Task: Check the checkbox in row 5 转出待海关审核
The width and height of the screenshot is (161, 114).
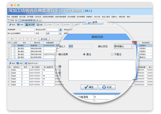Action: [15, 57]
